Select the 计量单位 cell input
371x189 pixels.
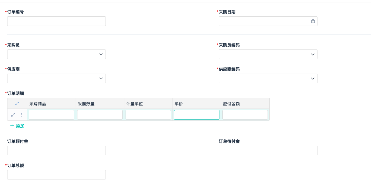148,115
